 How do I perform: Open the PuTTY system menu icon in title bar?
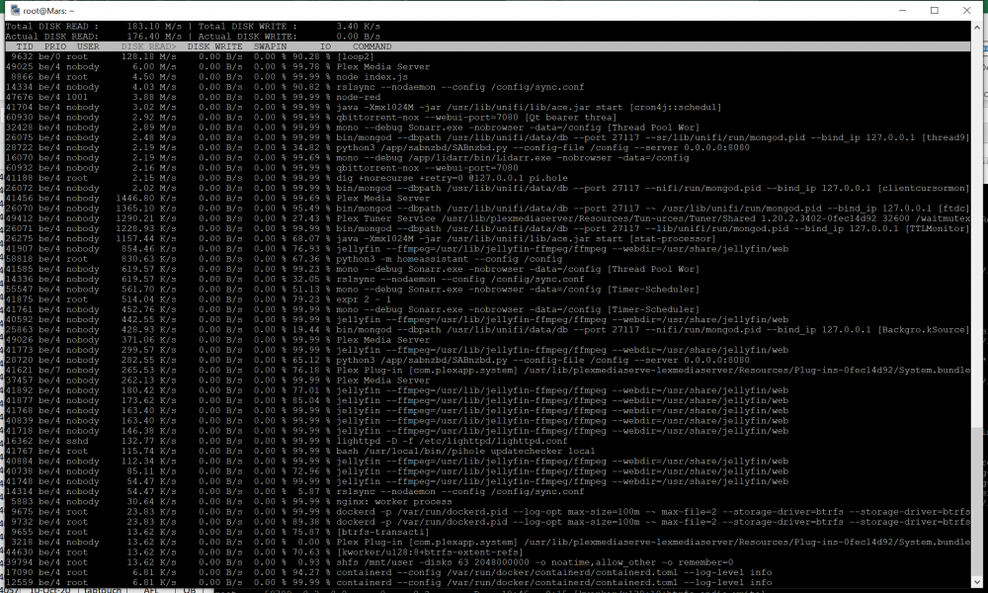coord(15,10)
